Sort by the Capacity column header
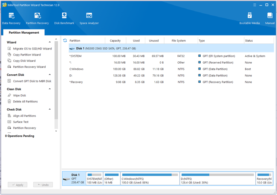The image size is (277, 195). click(x=115, y=41)
